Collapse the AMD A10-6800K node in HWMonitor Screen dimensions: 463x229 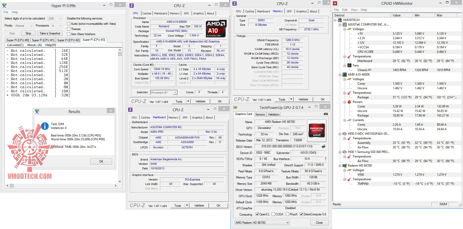(340, 75)
